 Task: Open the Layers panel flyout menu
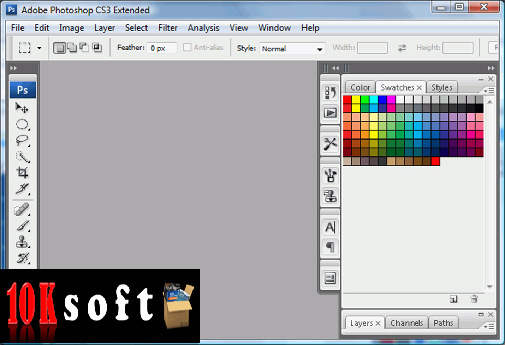tap(489, 327)
